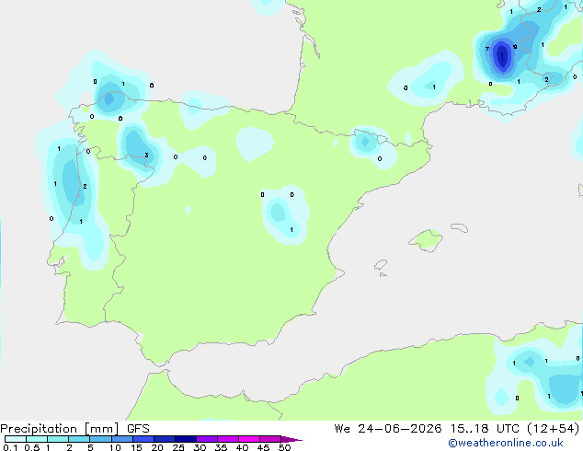Click the '0.5' legend scale label
Screen dimensions: 583x451
(x=31, y=447)
